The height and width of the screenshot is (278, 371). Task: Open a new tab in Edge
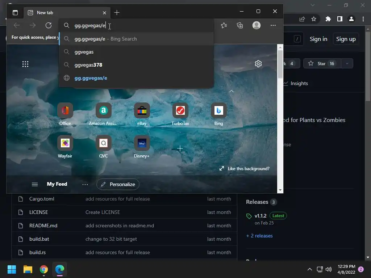tap(117, 13)
